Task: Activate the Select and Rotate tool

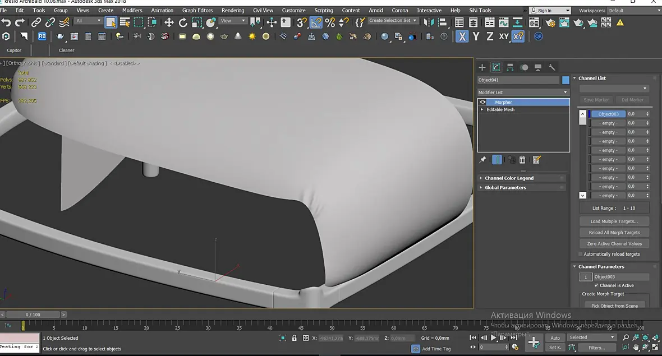Action: coord(183,22)
